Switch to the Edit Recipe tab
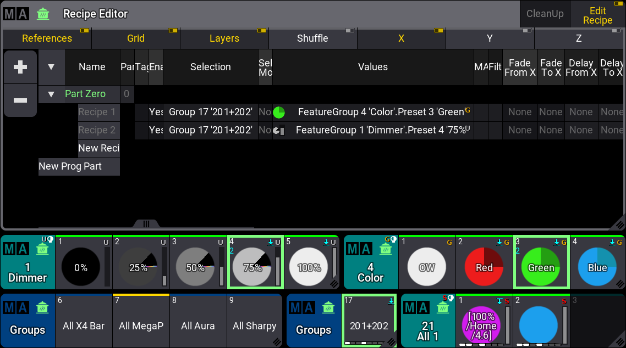 pyautogui.click(x=597, y=15)
